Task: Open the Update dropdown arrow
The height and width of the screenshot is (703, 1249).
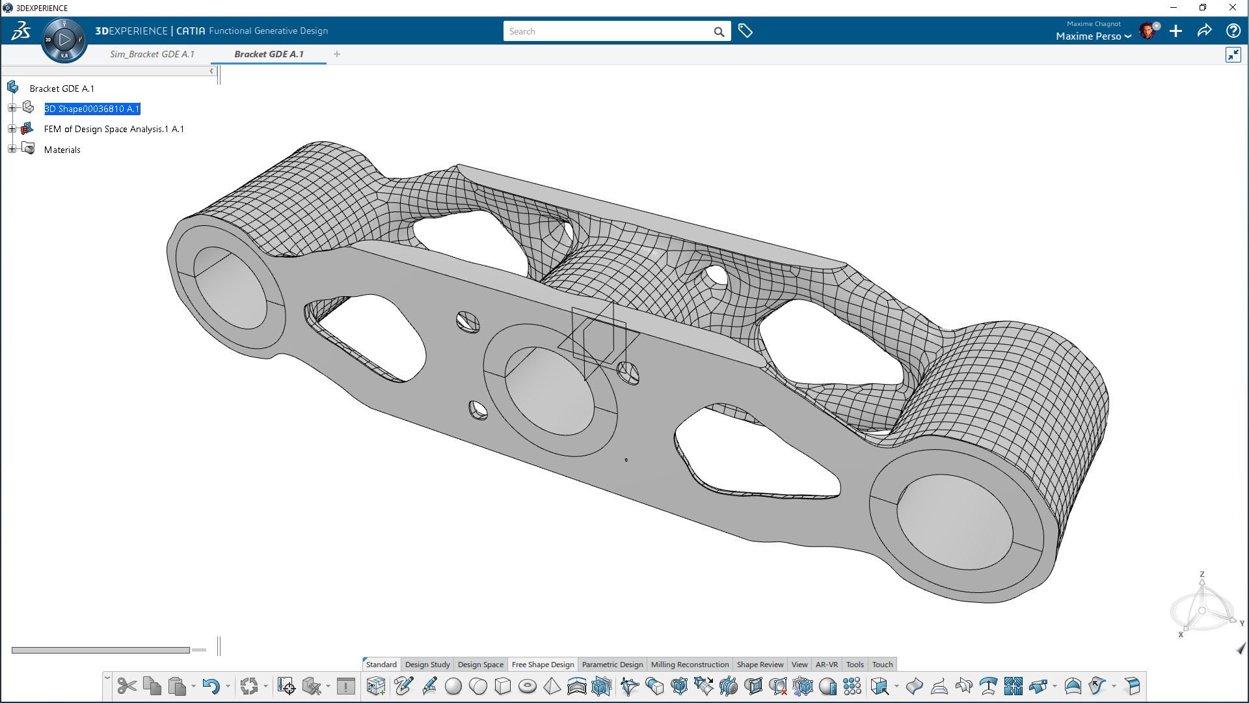Action: (x=265, y=687)
